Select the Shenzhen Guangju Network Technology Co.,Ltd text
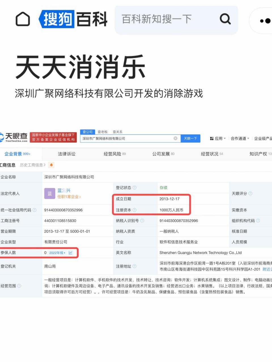The image size is (272, 362). pos(201,253)
